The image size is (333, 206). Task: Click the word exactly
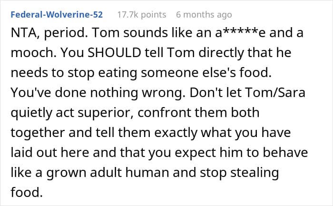point(176,133)
